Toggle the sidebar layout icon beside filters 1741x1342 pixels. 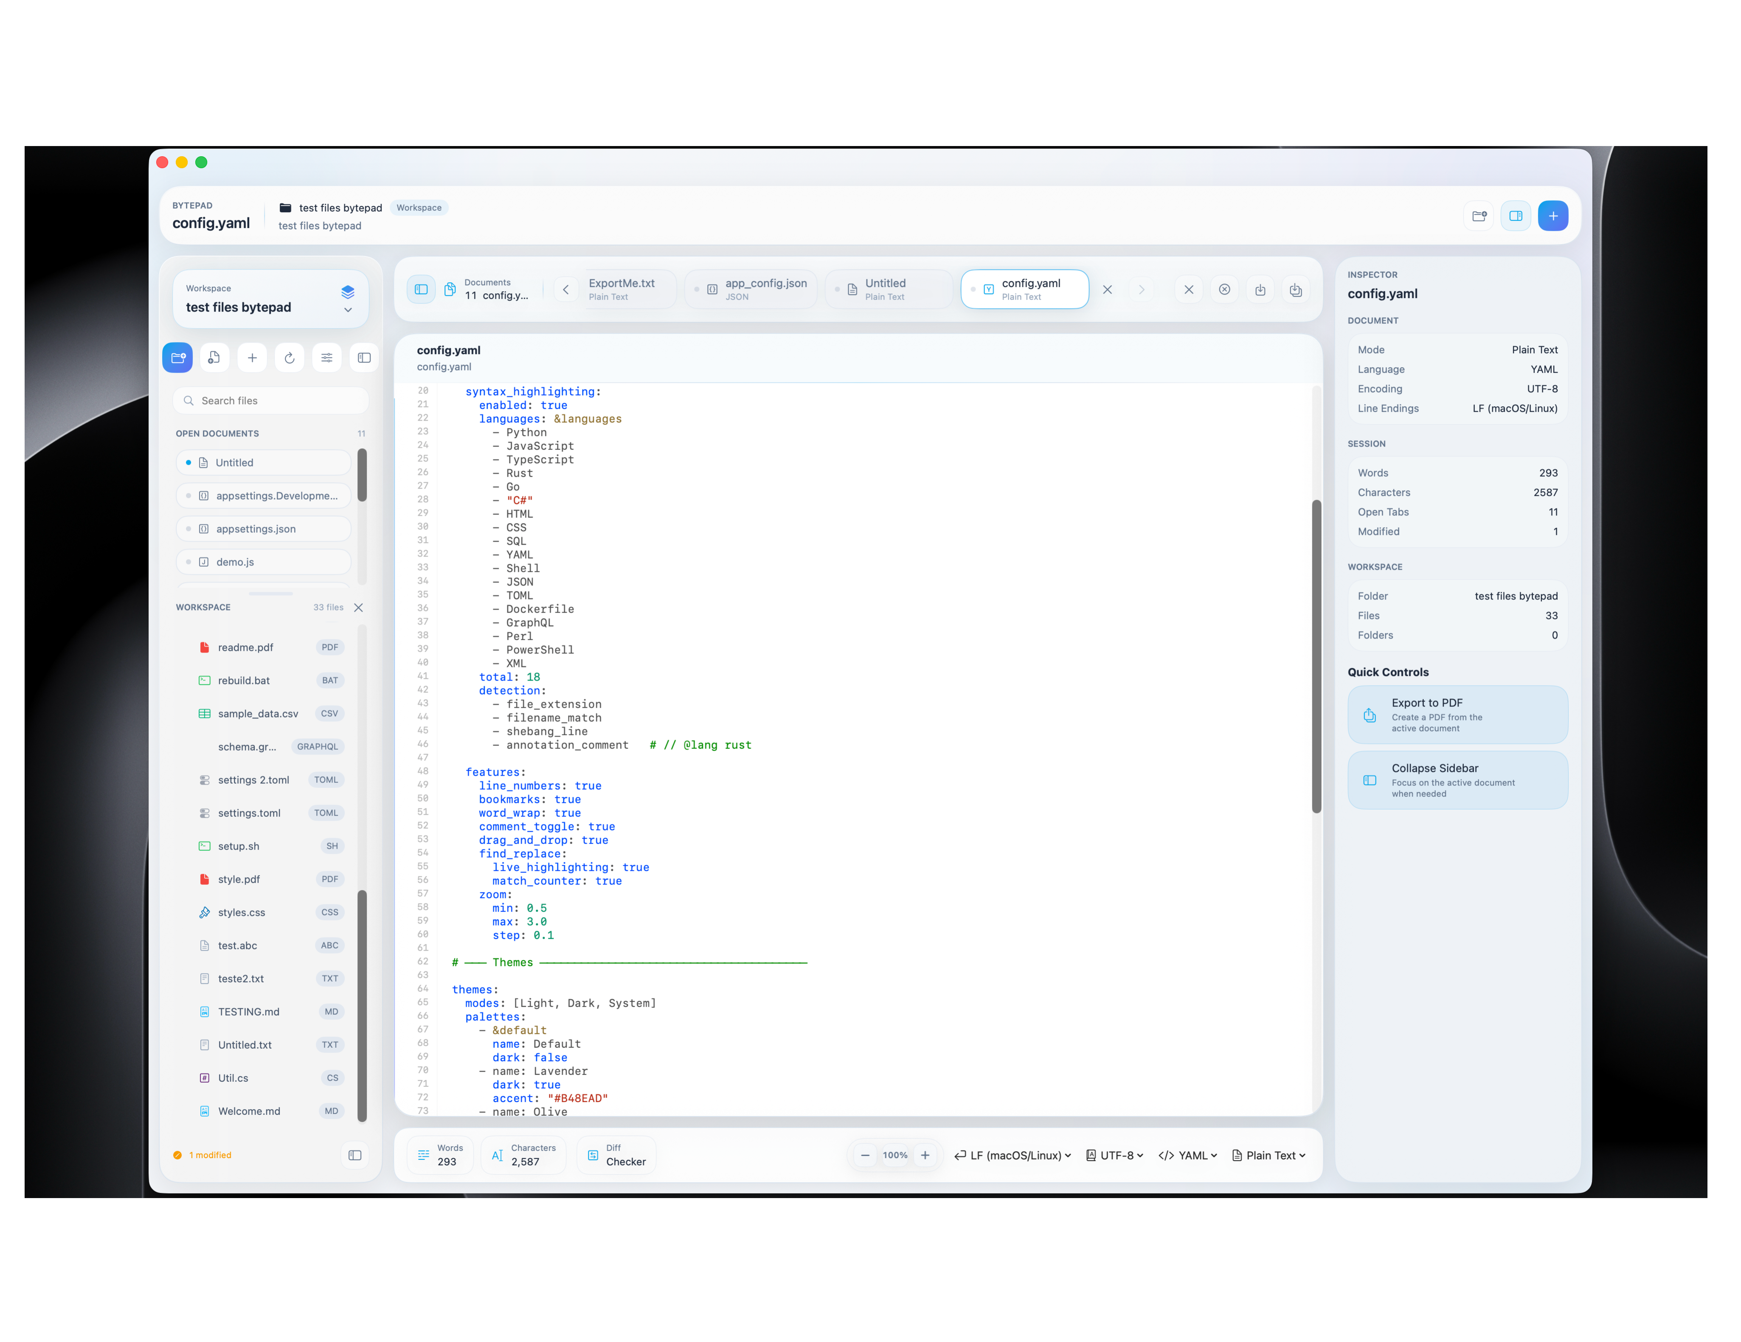click(x=363, y=357)
